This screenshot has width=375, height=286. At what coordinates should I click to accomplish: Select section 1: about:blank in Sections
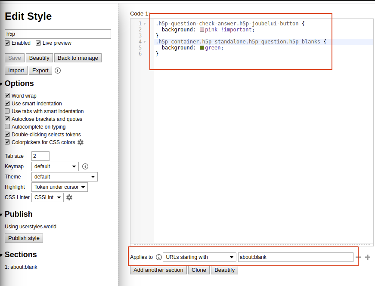point(21,267)
